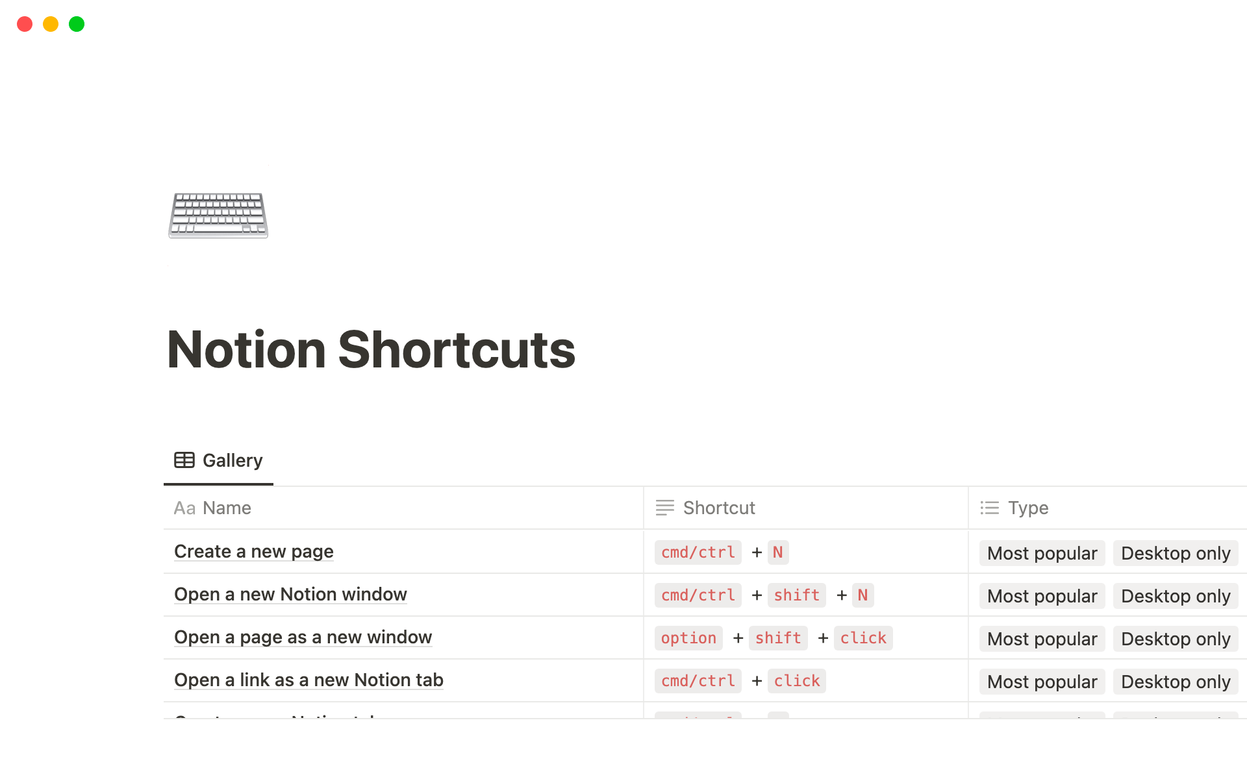
Task: Click the Shortcut column text icon
Action: click(x=664, y=508)
